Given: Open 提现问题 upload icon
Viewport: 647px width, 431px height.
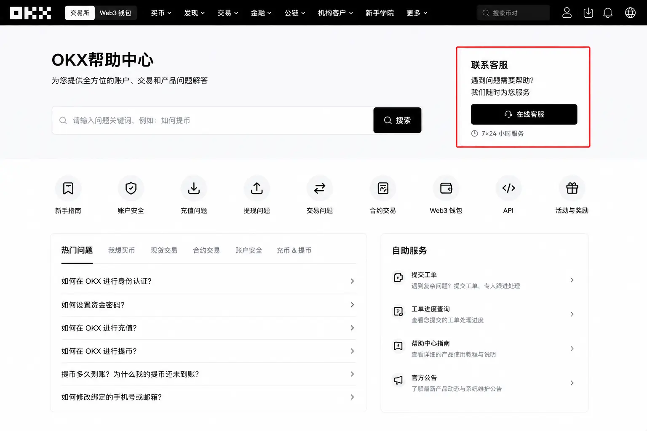Looking at the screenshot, I should coord(257,188).
